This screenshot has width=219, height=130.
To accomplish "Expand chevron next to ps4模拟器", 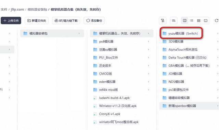I will (149, 42).
